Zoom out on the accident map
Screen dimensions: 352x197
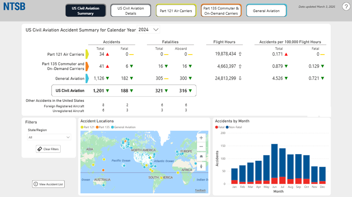point(201,147)
